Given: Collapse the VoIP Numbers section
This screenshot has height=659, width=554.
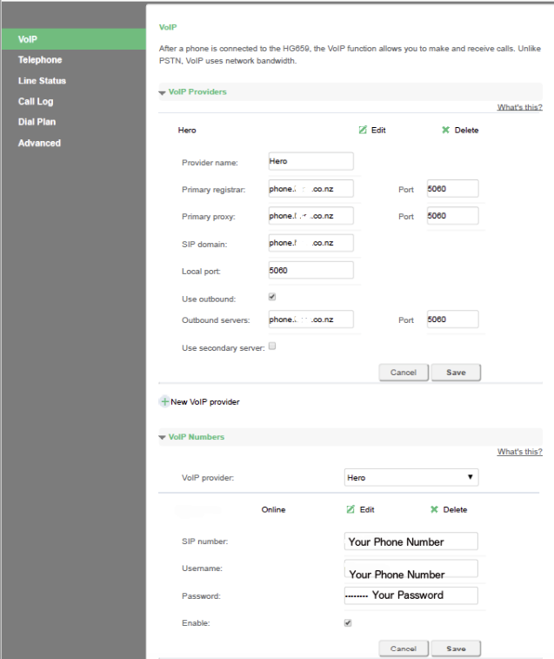Looking at the screenshot, I should coord(162,438).
